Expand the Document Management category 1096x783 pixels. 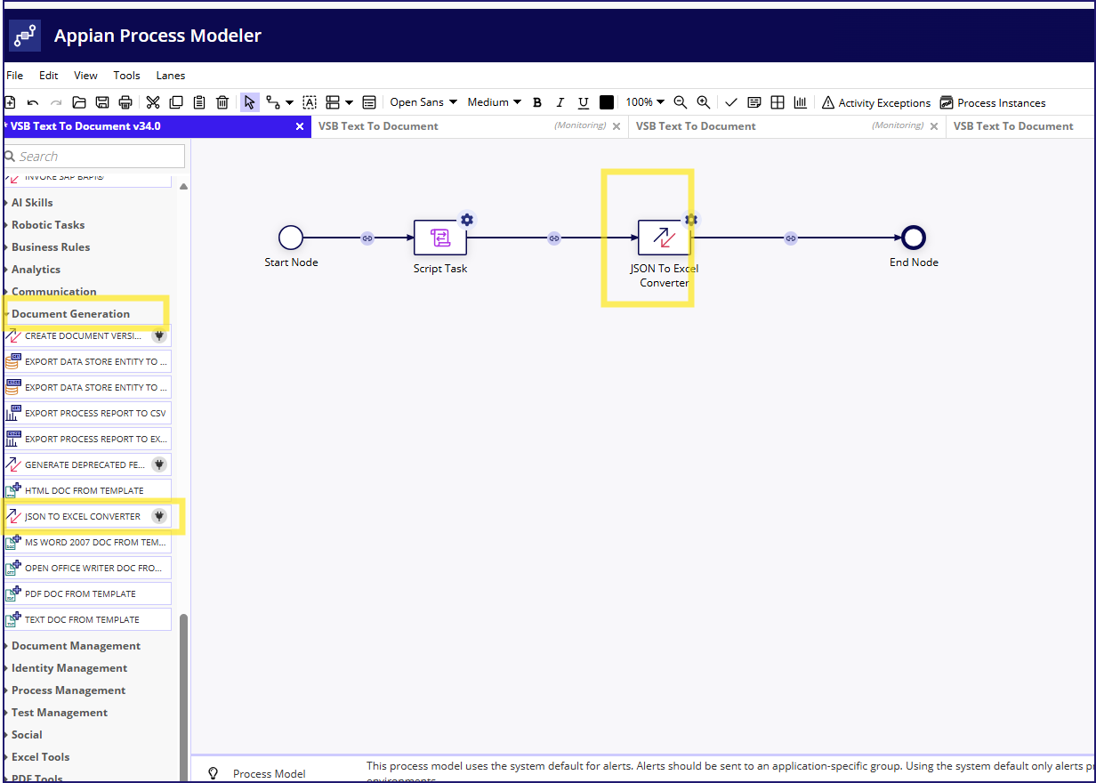tap(76, 646)
